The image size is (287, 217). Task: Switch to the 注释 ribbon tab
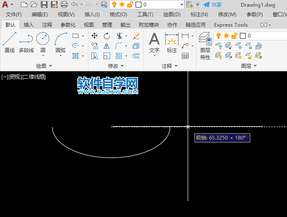coord(47,25)
